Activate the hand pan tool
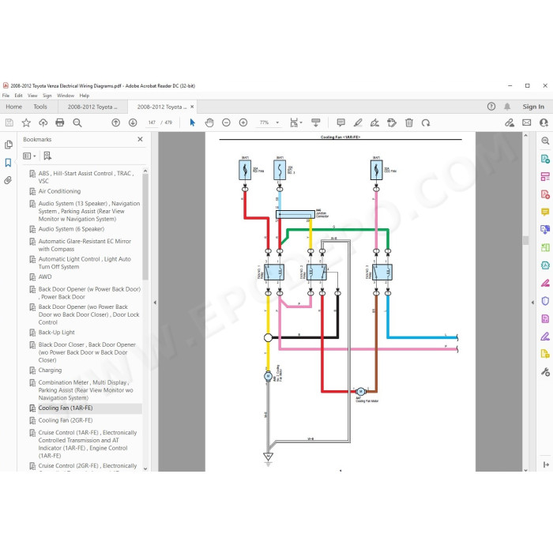Screen dimensions: 553x553 [x=209, y=122]
